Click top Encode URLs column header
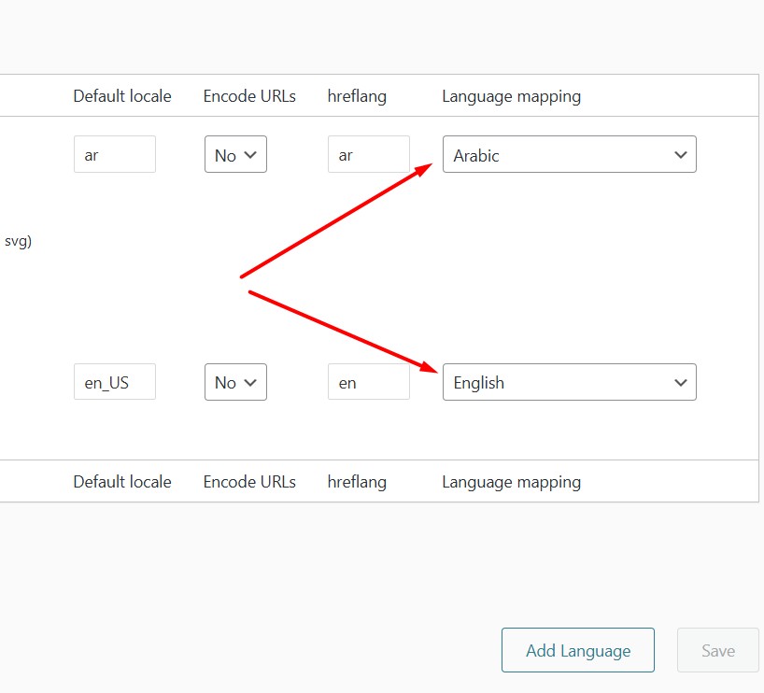This screenshot has height=693, width=764. pos(249,96)
